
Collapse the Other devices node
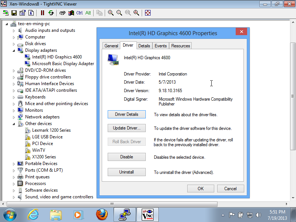point(14,124)
